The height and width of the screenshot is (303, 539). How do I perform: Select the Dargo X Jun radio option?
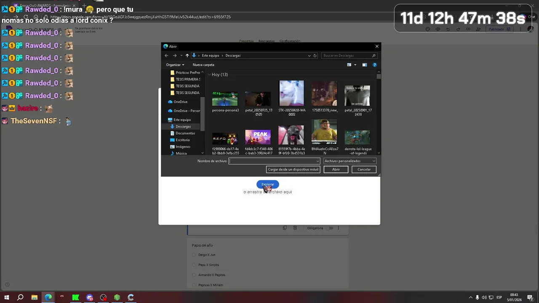tap(194, 255)
